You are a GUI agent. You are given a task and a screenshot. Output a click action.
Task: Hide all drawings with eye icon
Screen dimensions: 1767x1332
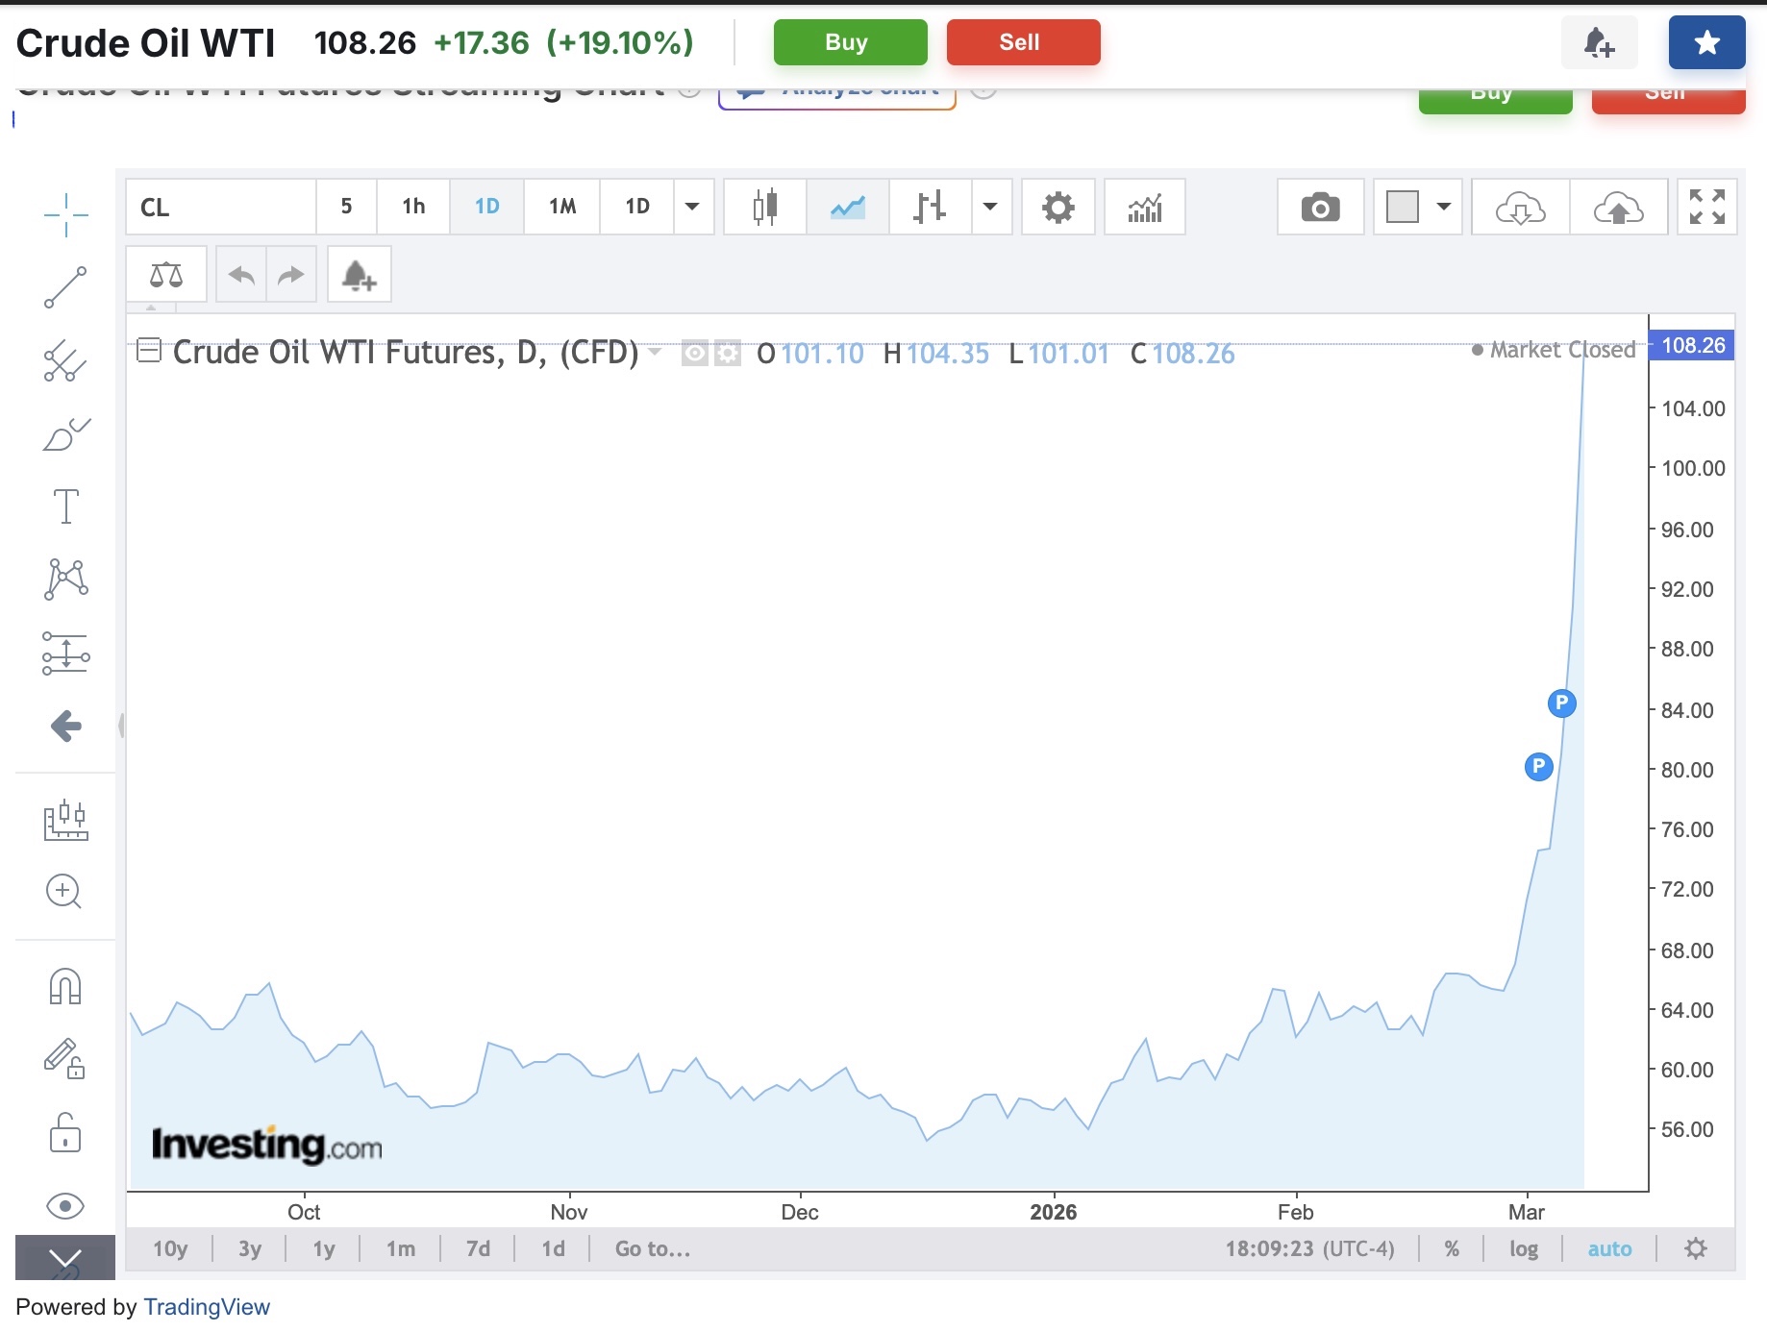(x=65, y=1205)
